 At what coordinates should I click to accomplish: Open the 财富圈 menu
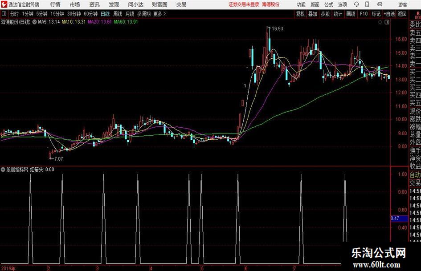(x=159, y=4)
